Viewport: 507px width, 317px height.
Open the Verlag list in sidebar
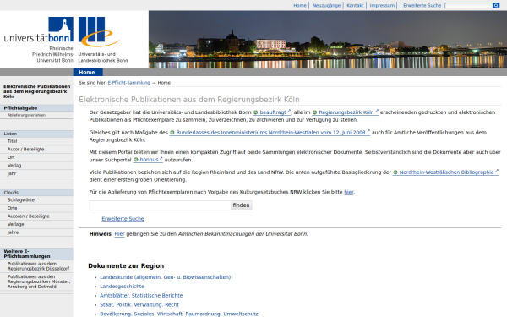14,166
